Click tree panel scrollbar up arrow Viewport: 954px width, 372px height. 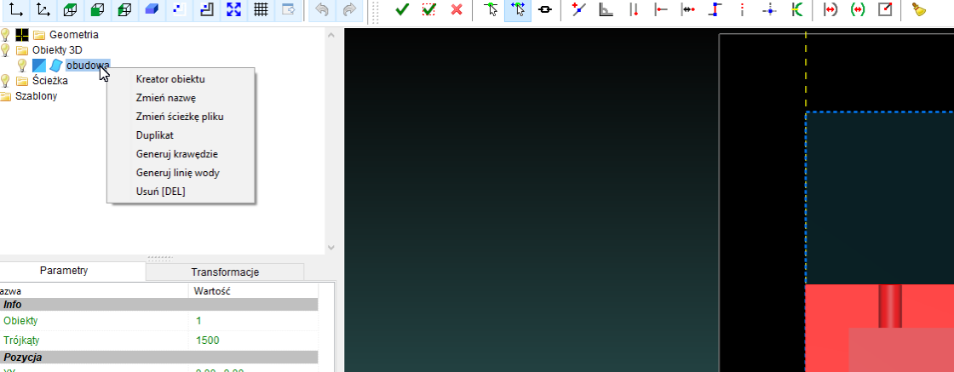pos(331,35)
